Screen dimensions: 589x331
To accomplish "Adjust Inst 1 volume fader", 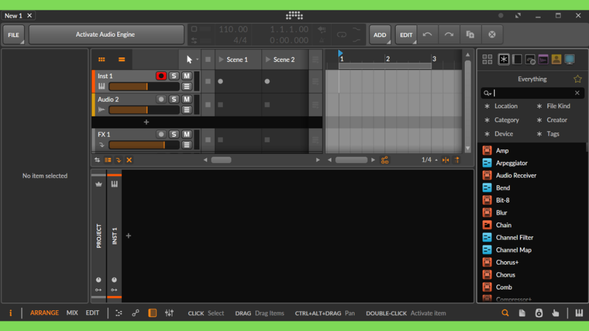I will (x=144, y=87).
